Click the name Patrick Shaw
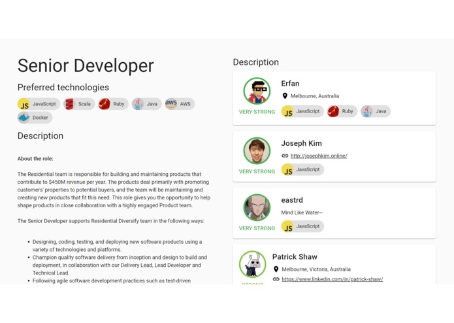The width and height of the screenshot is (454, 323). point(295,257)
